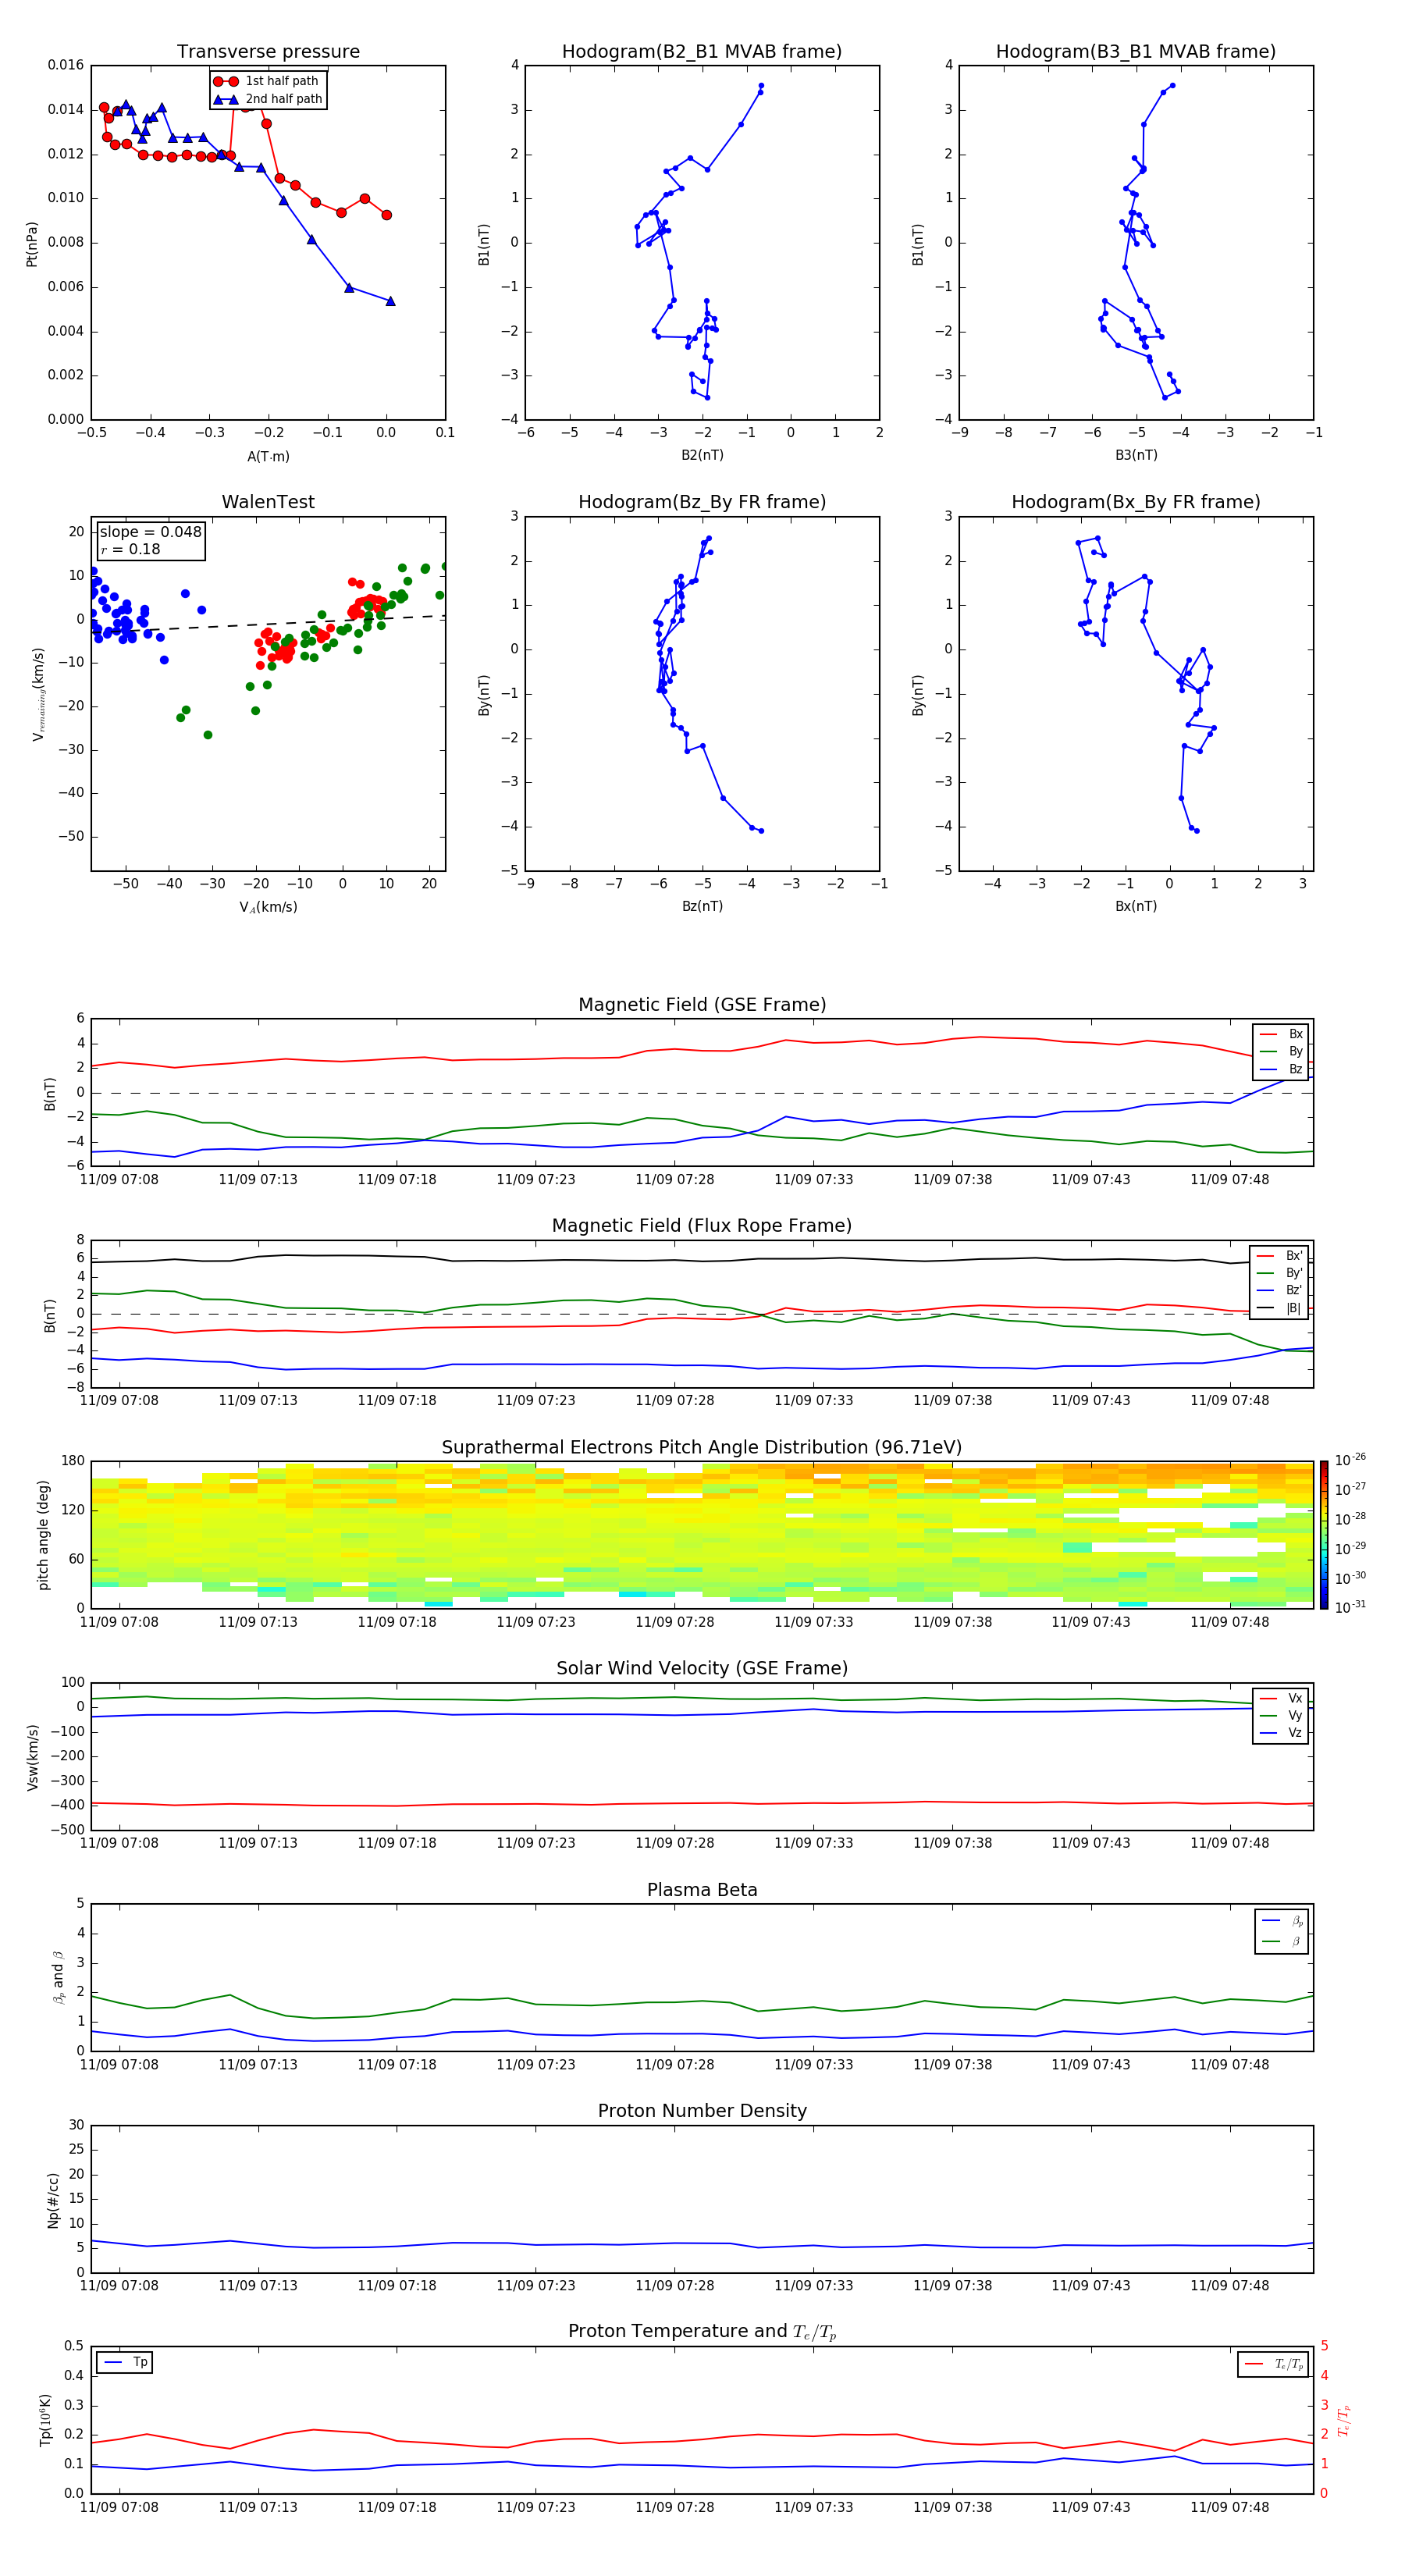
Task: Select "Bz'" in Flux Rope legend
Action: [1280, 1290]
